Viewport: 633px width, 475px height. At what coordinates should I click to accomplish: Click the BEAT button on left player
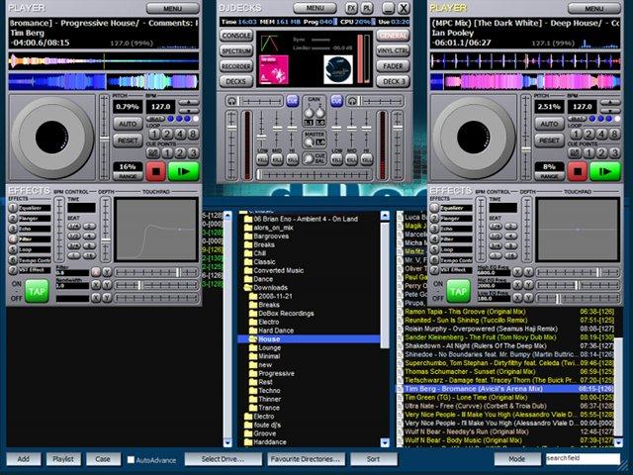pyautogui.click(x=155, y=119)
